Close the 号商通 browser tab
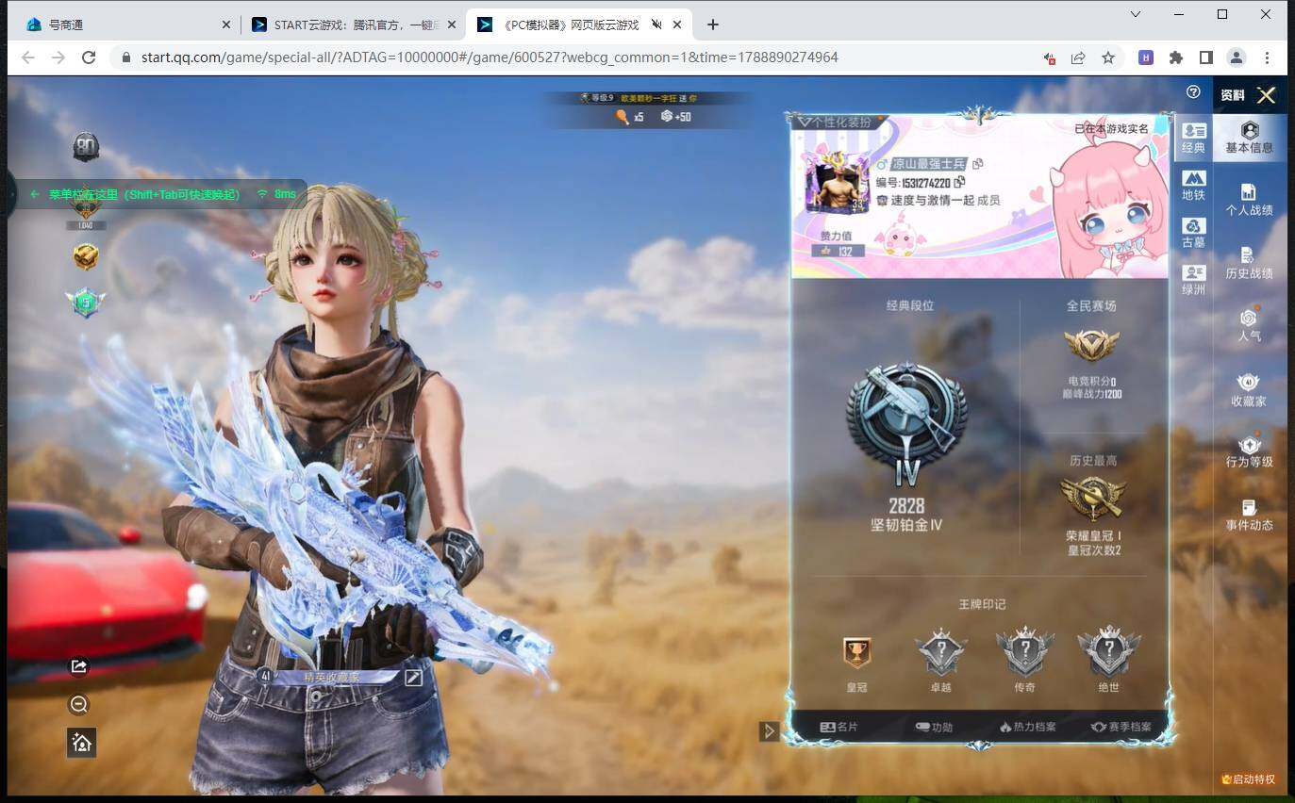 [225, 25]
